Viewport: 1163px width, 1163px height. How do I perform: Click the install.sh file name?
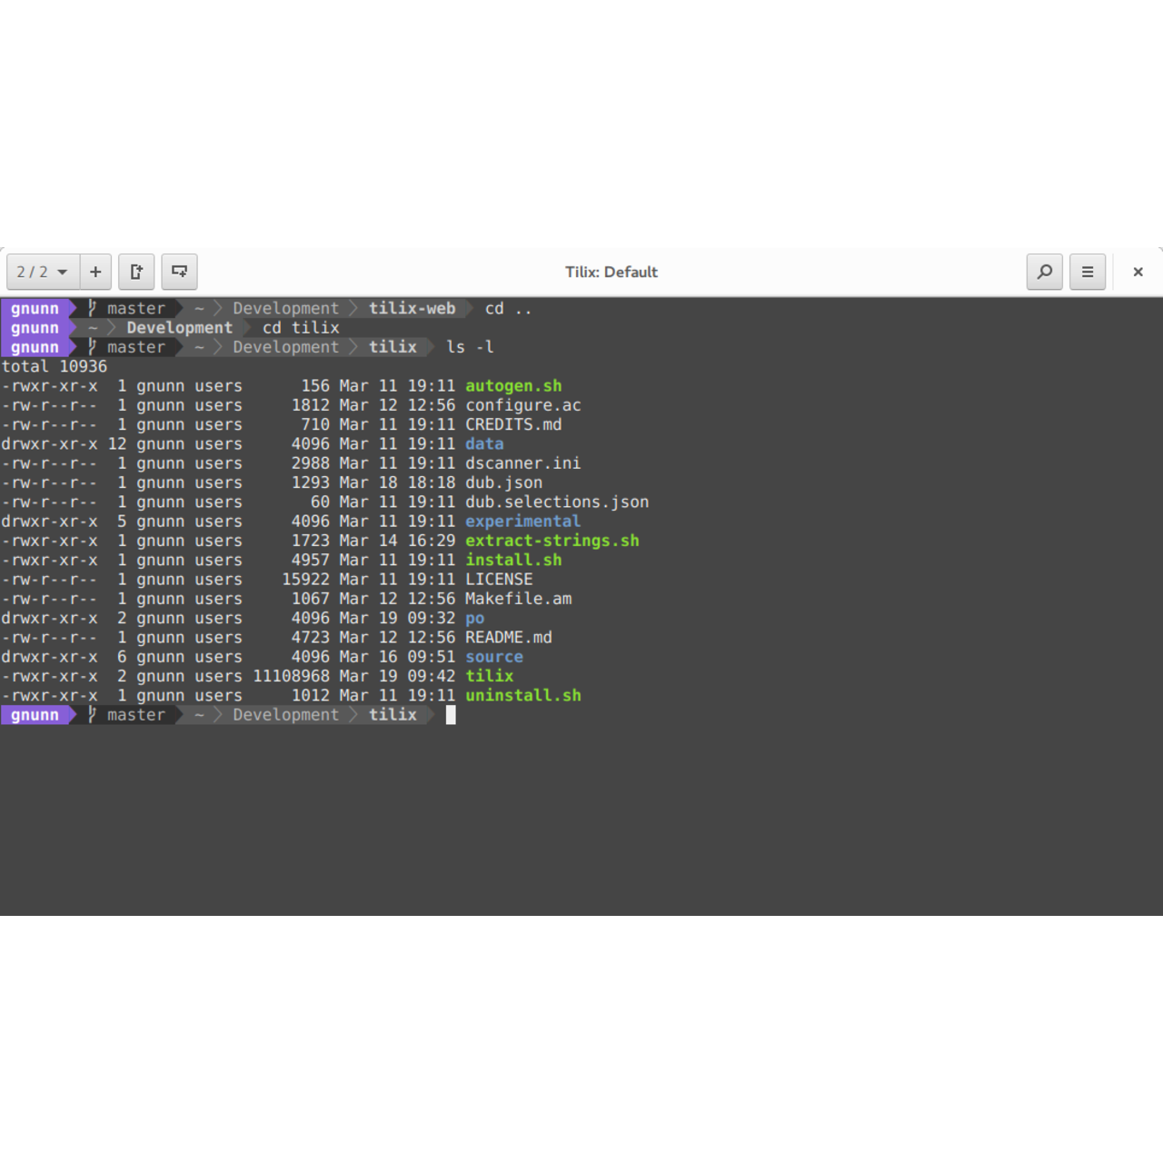click(x=513, y=561)
